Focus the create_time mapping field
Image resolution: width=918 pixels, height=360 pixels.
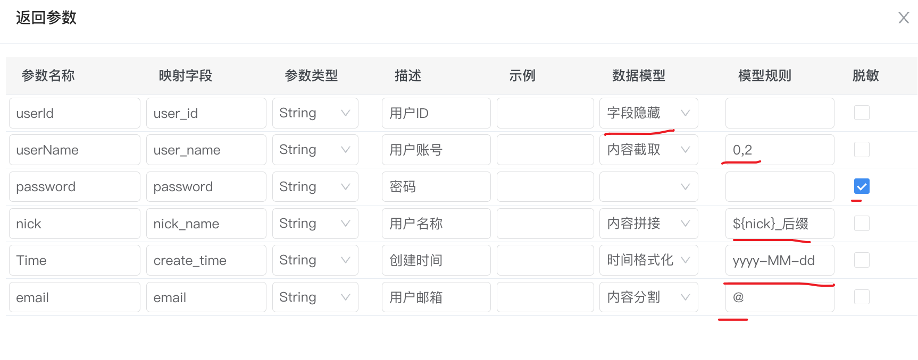coord(206,260)
